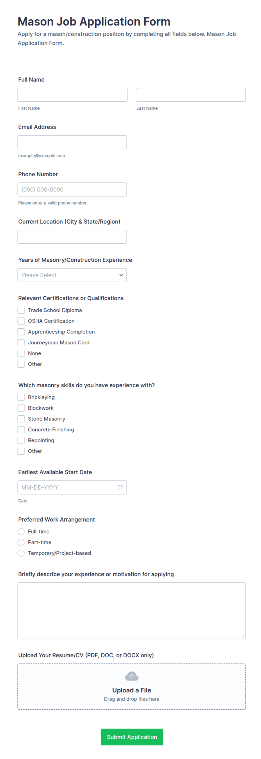Focus the First Name input field
Screen dimensions: 261x759
(x=72, y=95)
